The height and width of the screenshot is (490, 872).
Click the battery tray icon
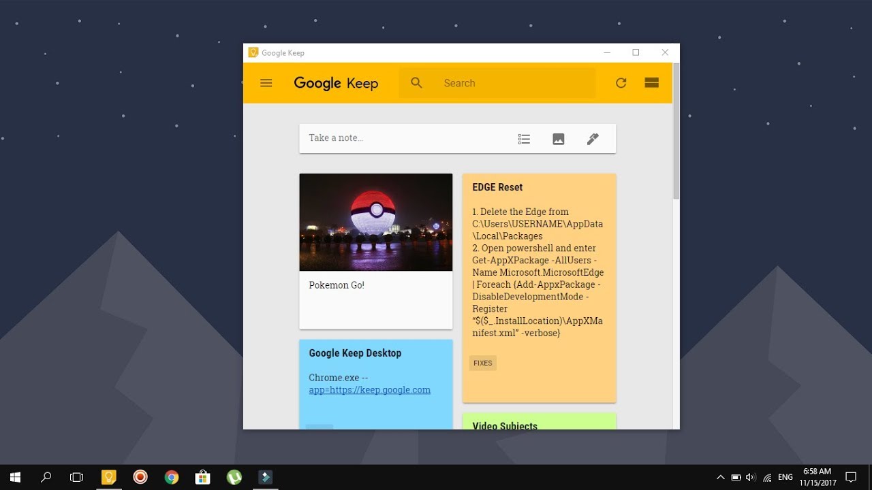click(736, 477)
